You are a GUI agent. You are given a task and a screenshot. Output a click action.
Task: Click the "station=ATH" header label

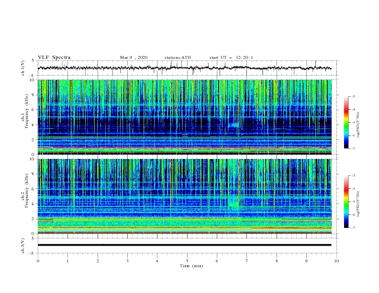pyautogui.click(x=178, y=57)
